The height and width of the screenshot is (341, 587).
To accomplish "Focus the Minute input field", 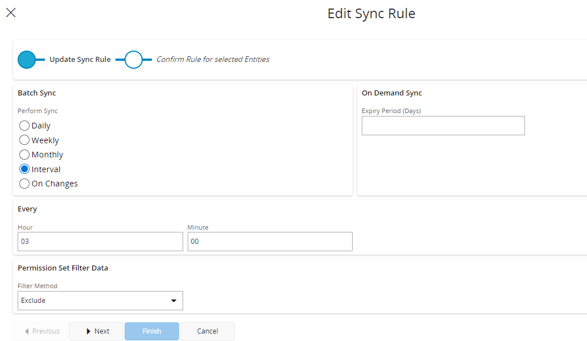I will pos(270,242).
